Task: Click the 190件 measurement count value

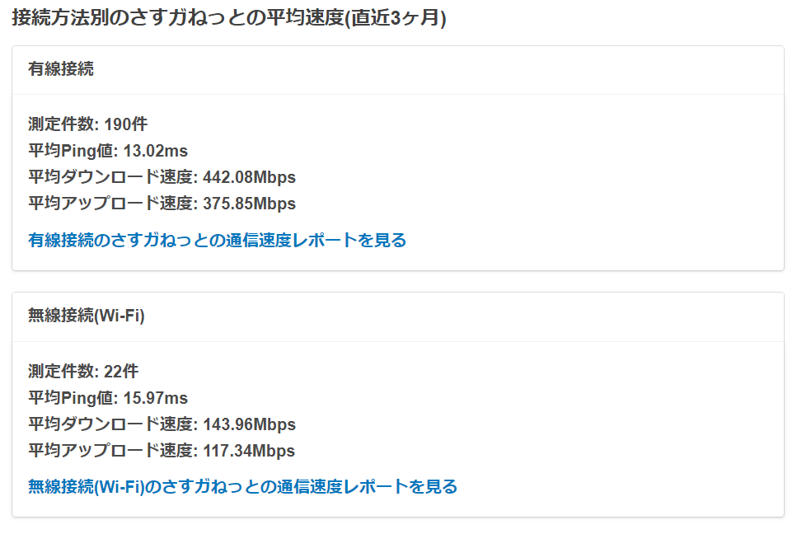Action: tap(126, 124)
